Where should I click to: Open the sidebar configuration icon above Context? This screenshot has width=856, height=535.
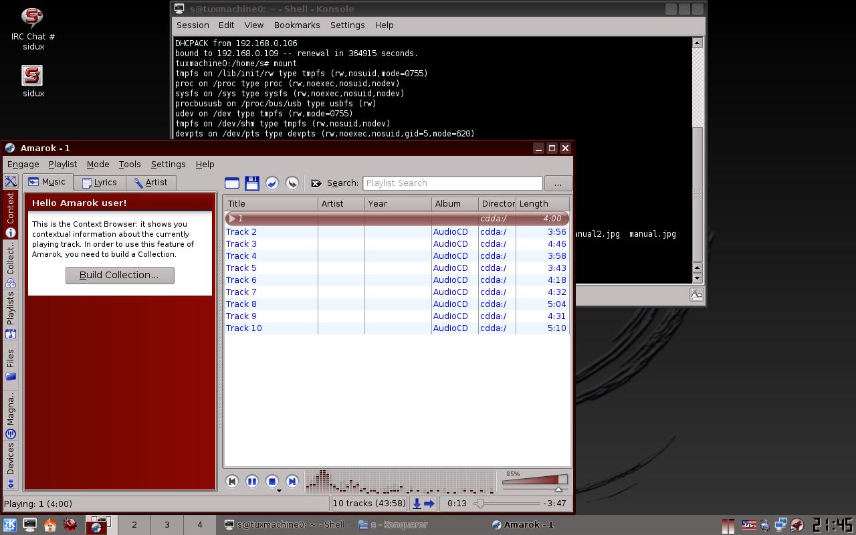click(11, 181)
